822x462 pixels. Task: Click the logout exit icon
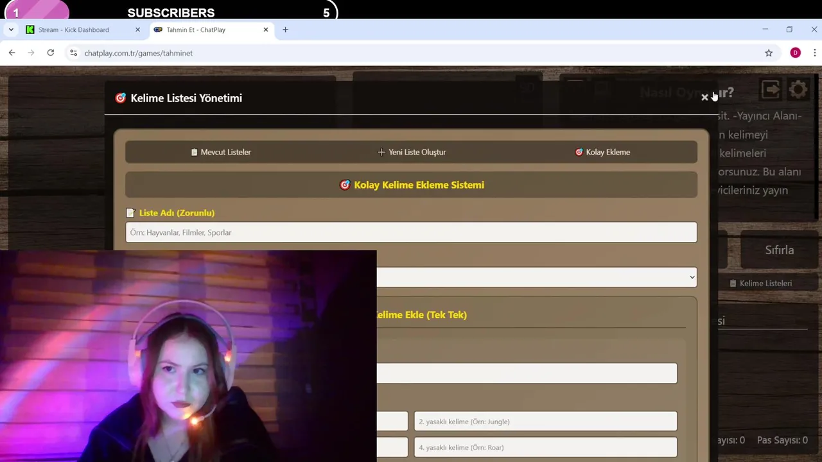click(771, 90)
